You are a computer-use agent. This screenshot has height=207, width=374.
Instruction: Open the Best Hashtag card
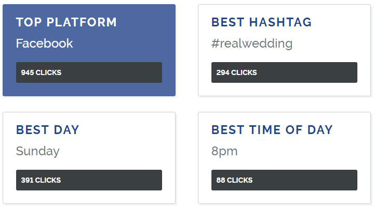pos(284,50)
